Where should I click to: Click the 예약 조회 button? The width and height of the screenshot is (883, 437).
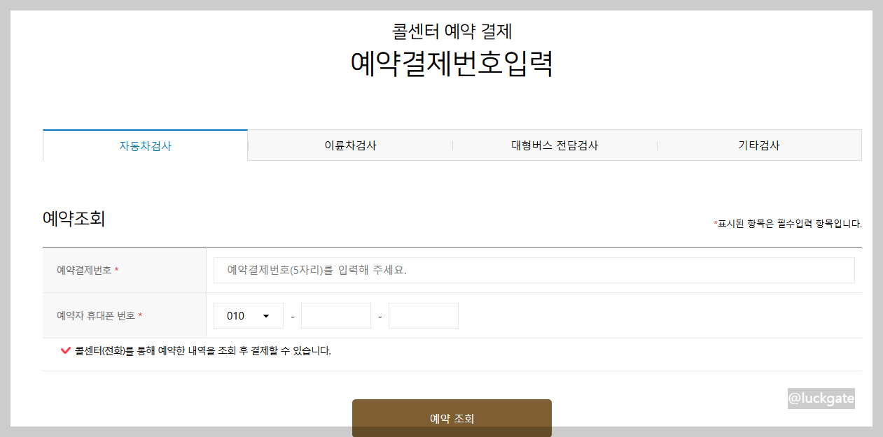452,418
